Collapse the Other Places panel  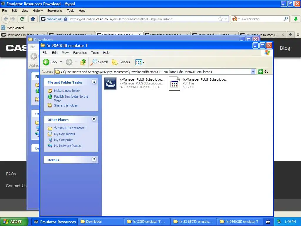point(94,119)
